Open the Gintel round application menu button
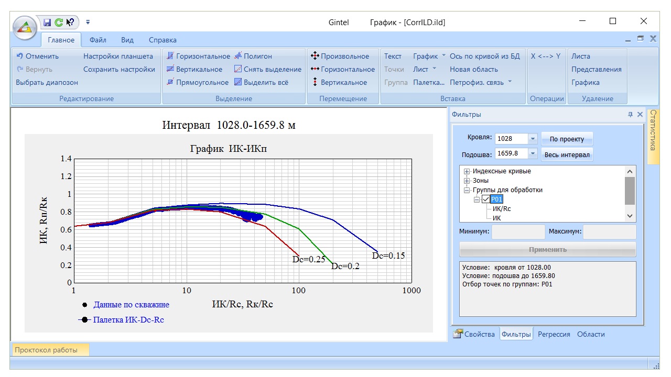This screenshot has height=377, width=671. [25, 28]
